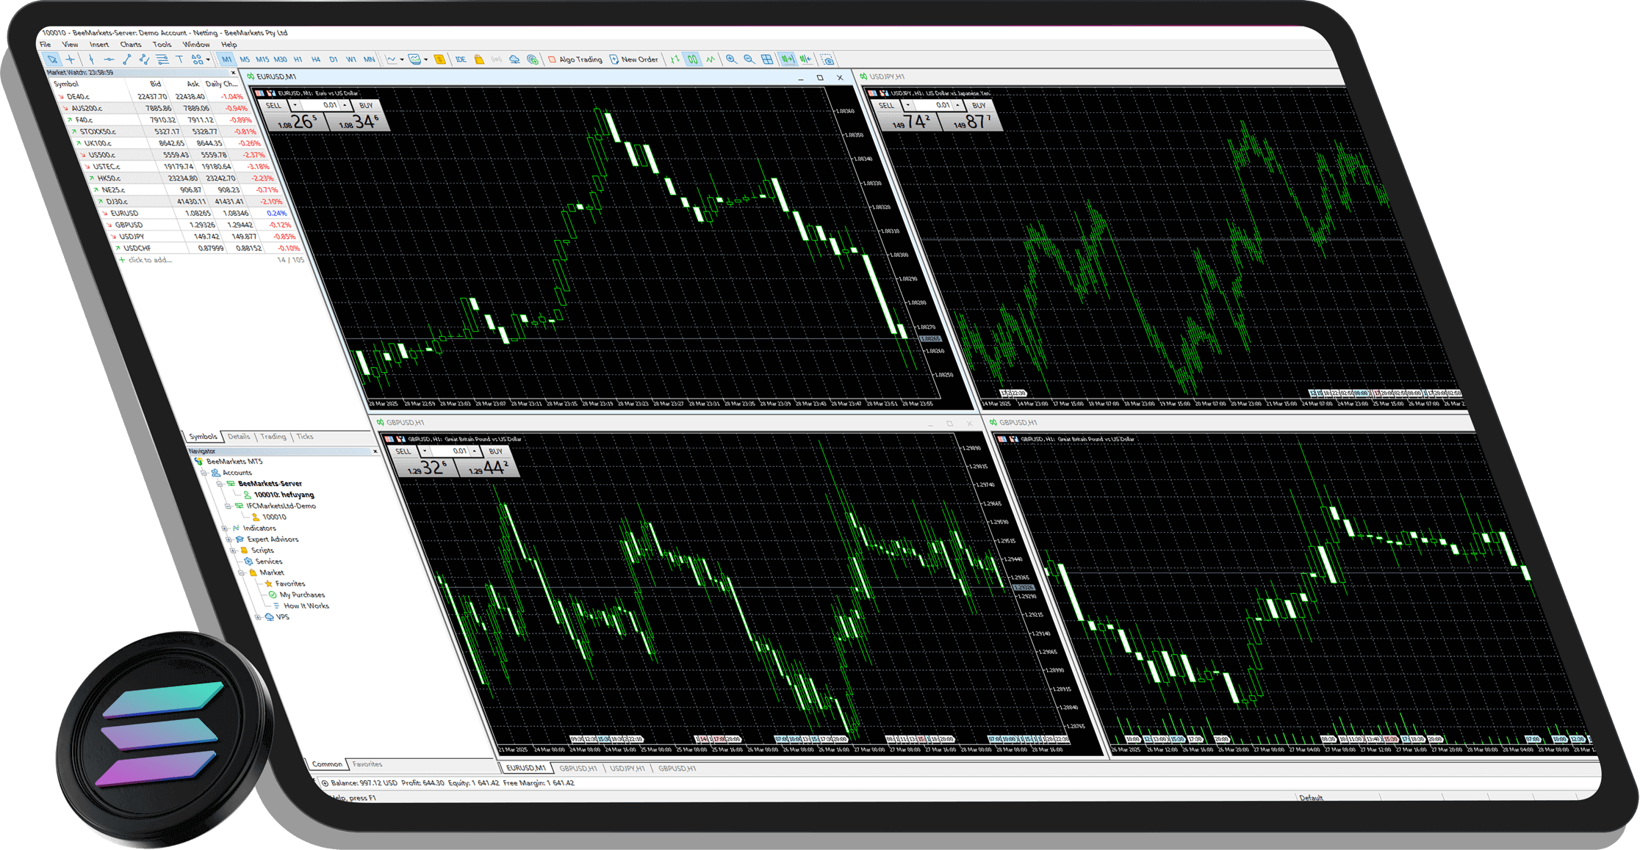Open the chart type dropdown arrow
The width and height of the screenshot is (1640, 850).
[x=402, y=60]
